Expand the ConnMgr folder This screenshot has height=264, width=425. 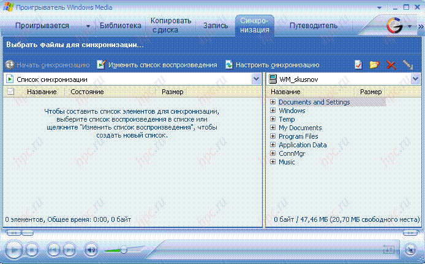coord(273,153)
